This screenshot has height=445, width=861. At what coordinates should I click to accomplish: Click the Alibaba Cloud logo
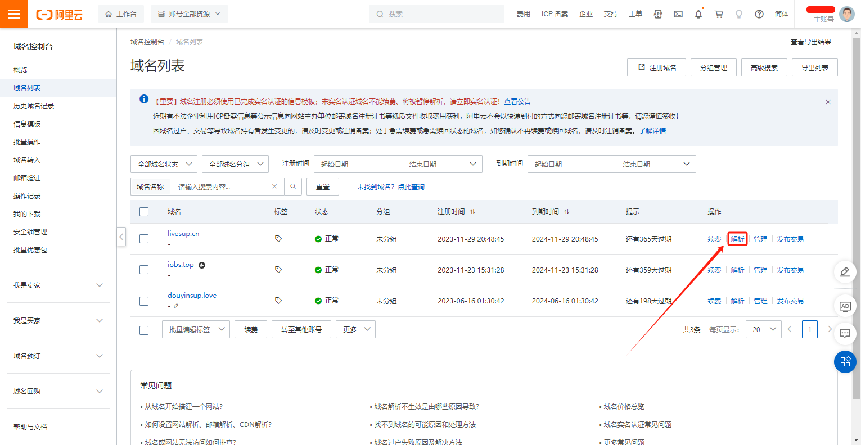pyautogui.click(x=60, y=15)
